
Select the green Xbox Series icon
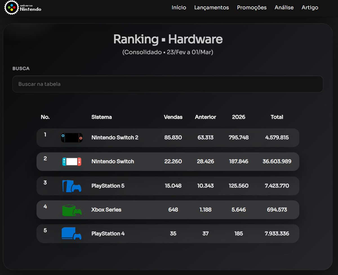[72, 210]
